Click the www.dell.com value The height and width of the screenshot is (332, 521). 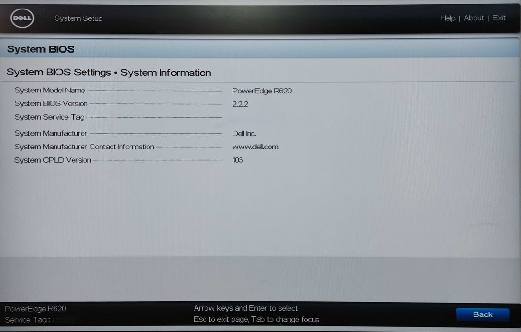(x=255, y=147)
